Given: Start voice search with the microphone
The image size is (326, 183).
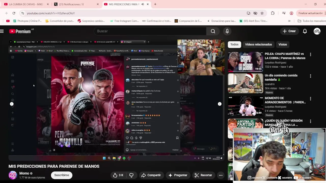Looking at the screenshot, I should 227,31.
